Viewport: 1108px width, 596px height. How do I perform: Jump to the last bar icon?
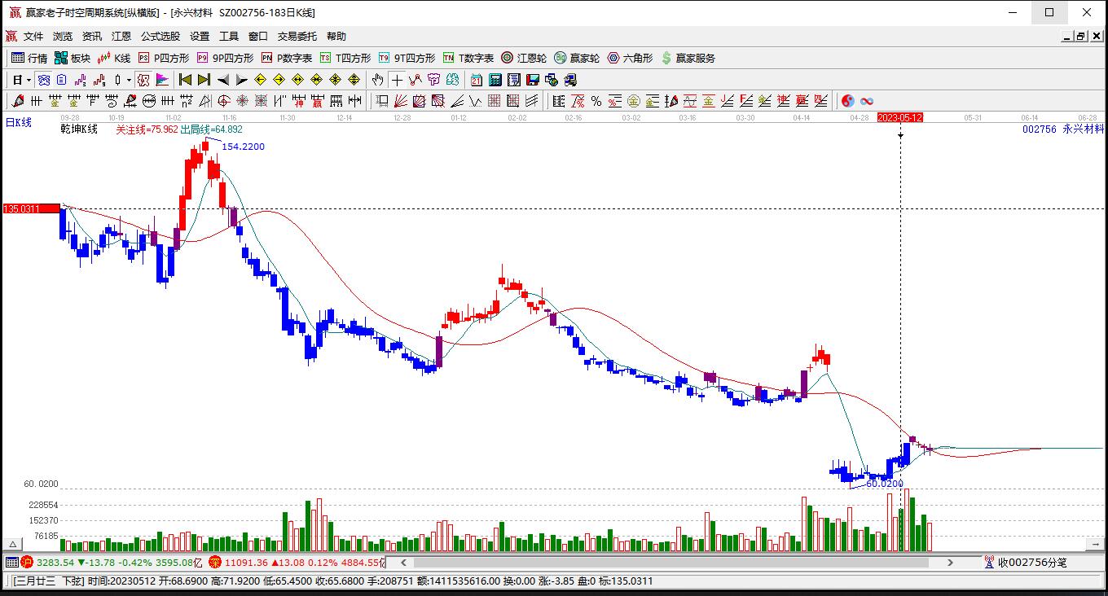(204, 80)
